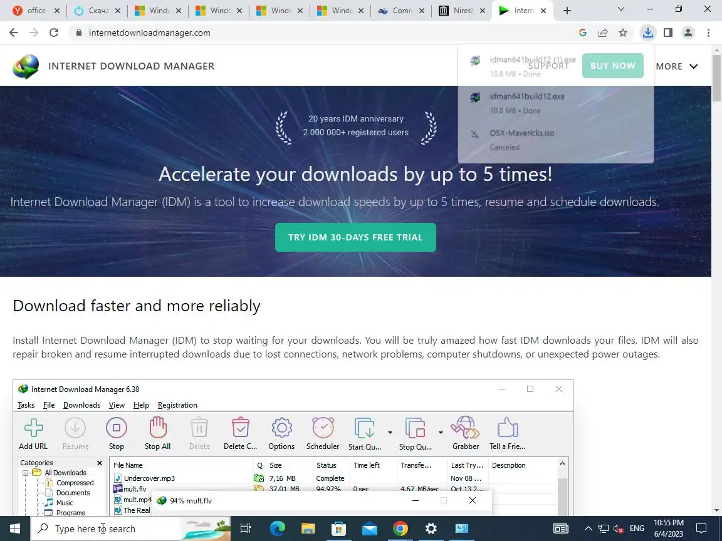Open the Windows Start menu

pos(15,528)
